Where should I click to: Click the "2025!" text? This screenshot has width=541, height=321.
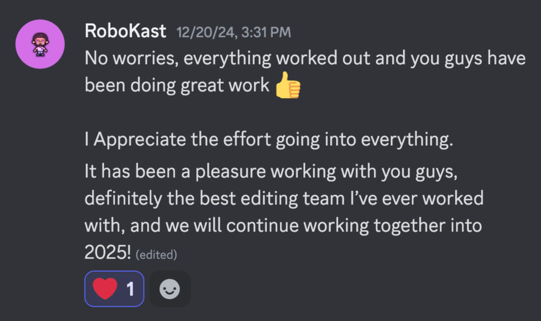pos(108,253)
